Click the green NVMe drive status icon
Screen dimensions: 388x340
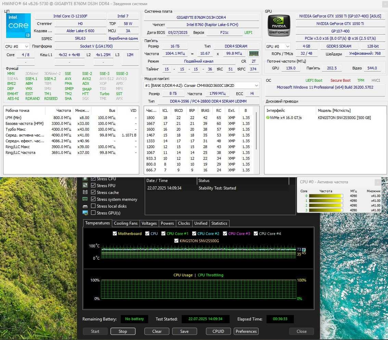tap(268, 118)
